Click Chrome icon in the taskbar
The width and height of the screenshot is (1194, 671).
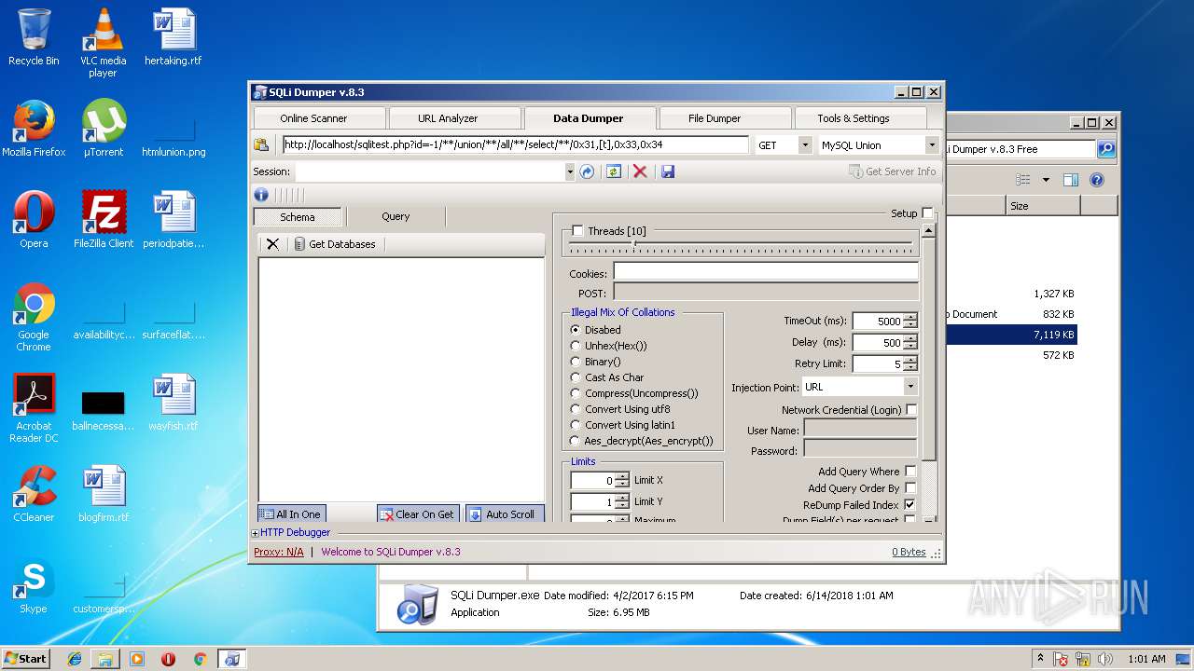tap(200, 659)
